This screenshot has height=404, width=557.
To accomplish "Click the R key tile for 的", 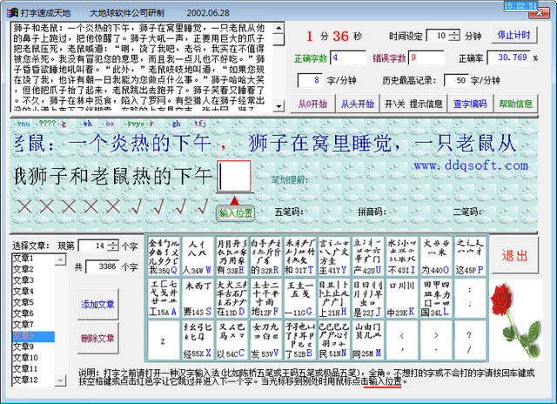I will [x=265, y=257].
